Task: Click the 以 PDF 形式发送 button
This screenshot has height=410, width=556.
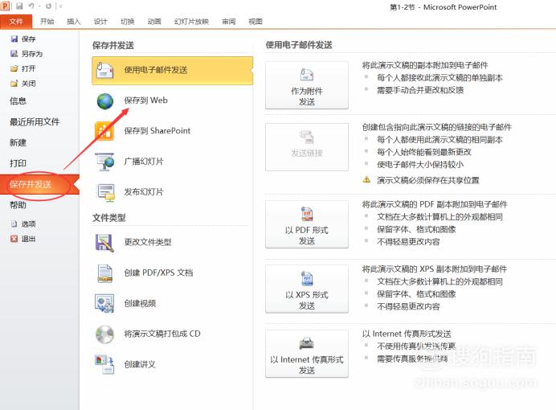Action: pyautogui.click(x=307, y=224)
